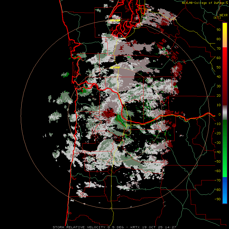Click the -80 value on the velocity scale
Screen dimensions: 229x229
click(x=218, y=190)
